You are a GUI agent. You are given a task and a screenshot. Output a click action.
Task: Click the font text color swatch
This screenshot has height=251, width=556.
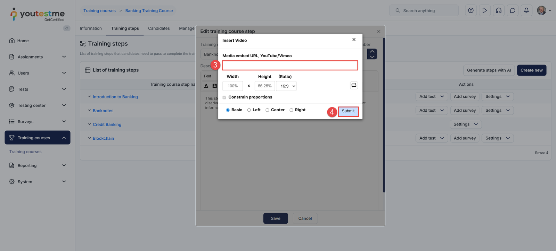(206, 86)
